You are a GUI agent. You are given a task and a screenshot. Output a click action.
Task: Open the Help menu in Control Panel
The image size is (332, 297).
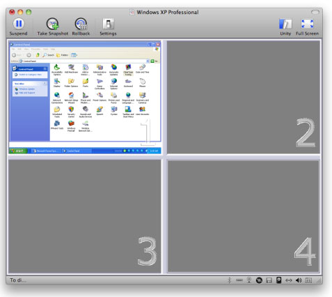tap(53, 49)
